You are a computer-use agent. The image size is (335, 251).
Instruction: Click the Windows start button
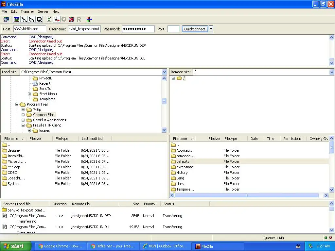[x=15, y=246]
